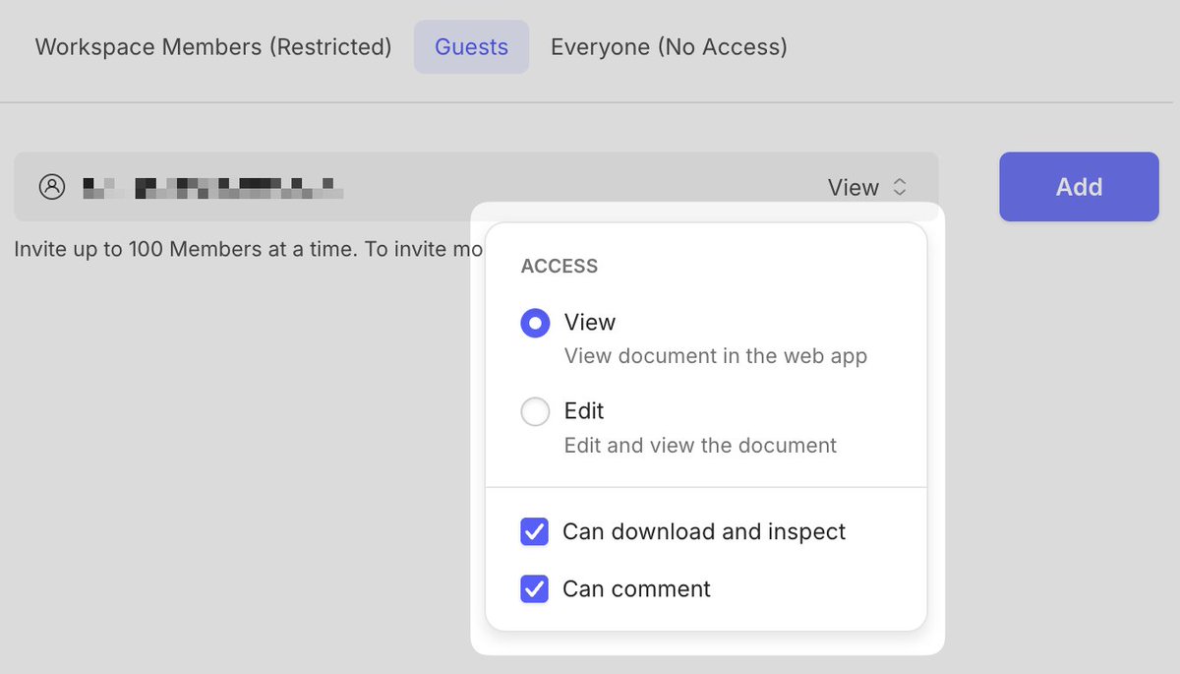Click the 'View document in the web app' description
This screenshot has height=674, width=1180.
pyautogui.click(x=716, y=356)
